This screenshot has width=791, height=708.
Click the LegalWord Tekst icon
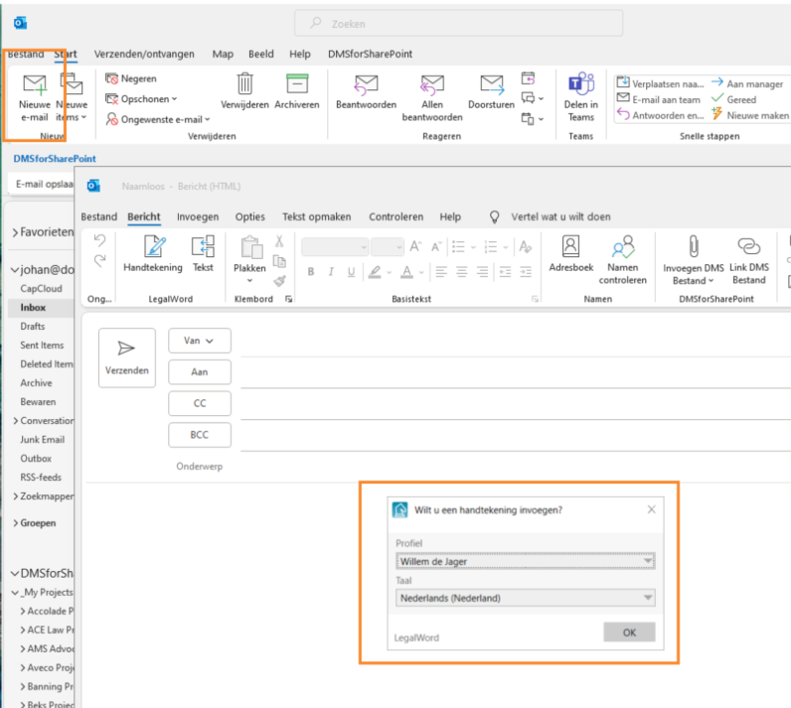pyautogui.click(x=203, y=246)
